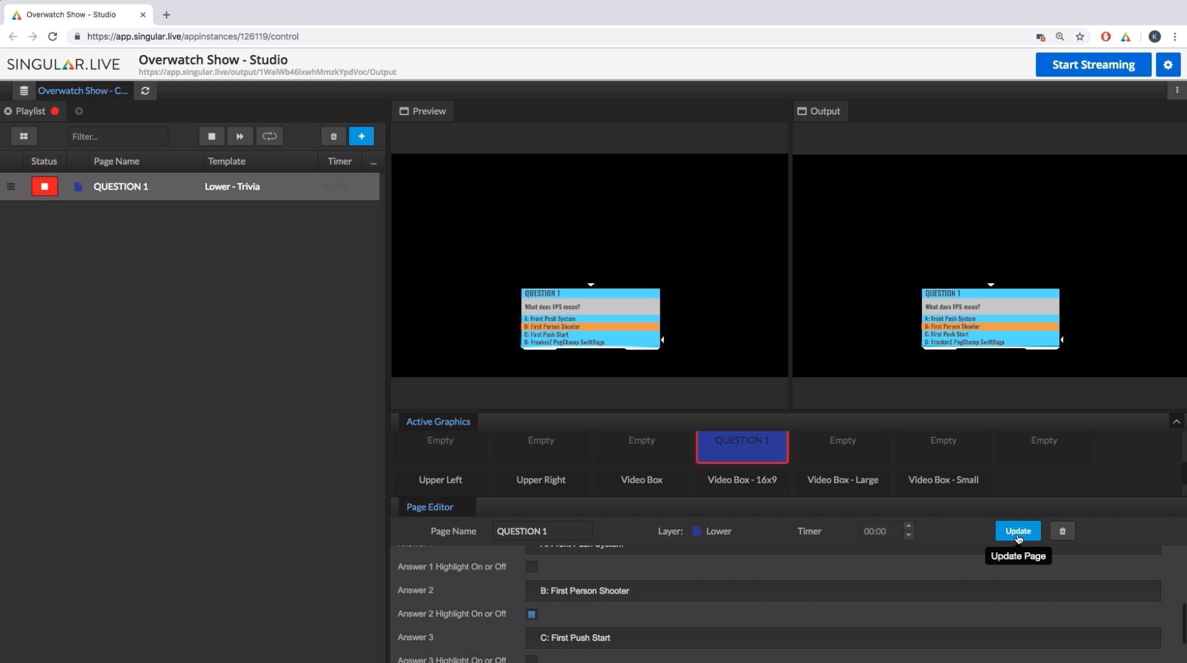Select Video Box - Small layer slot

(x=943, y=480)
